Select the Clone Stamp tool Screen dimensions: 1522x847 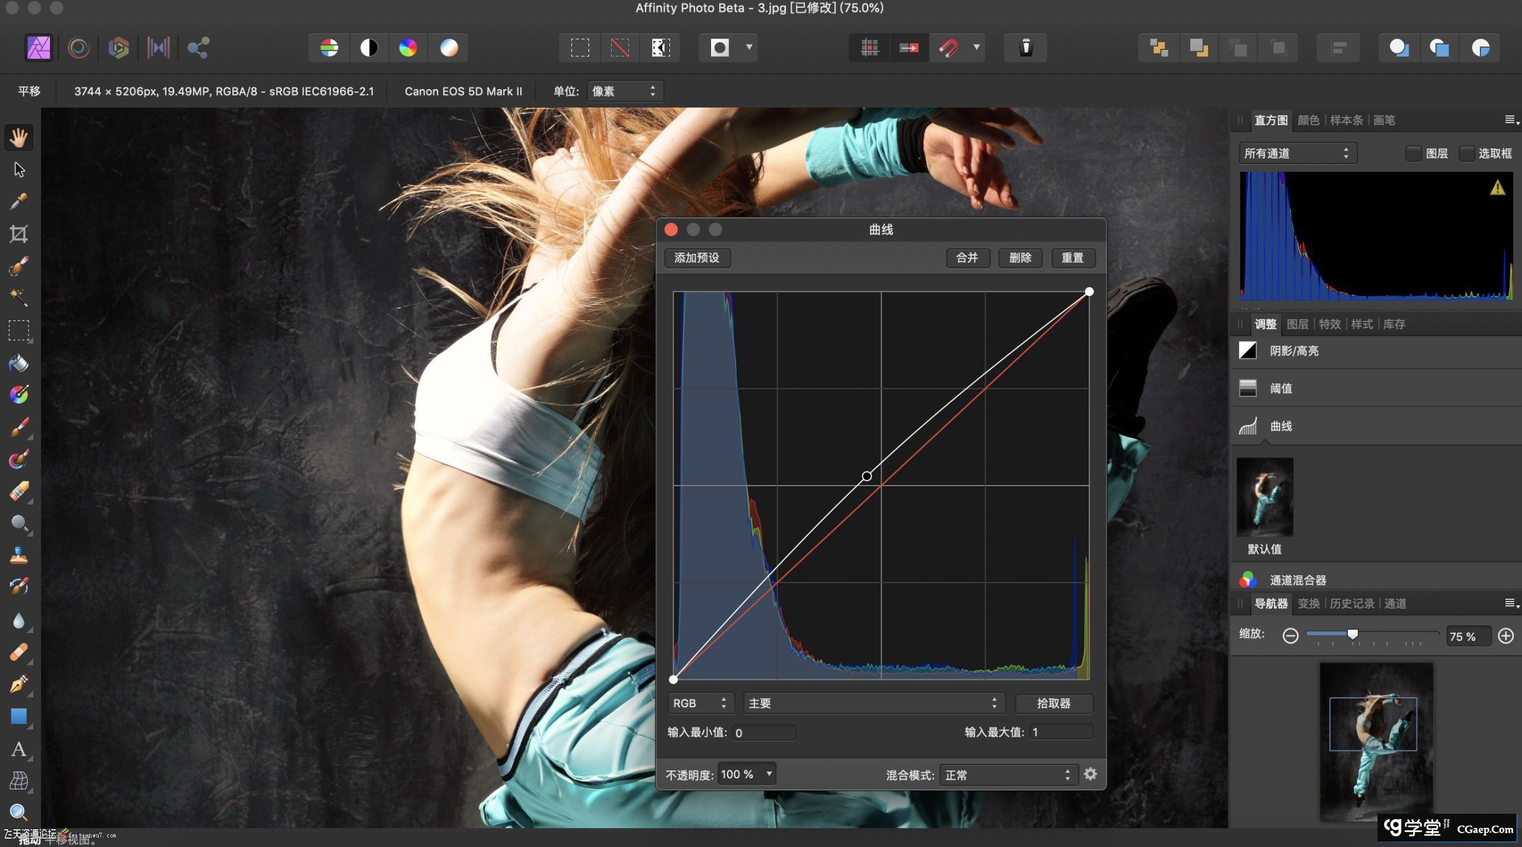point(19,555)
